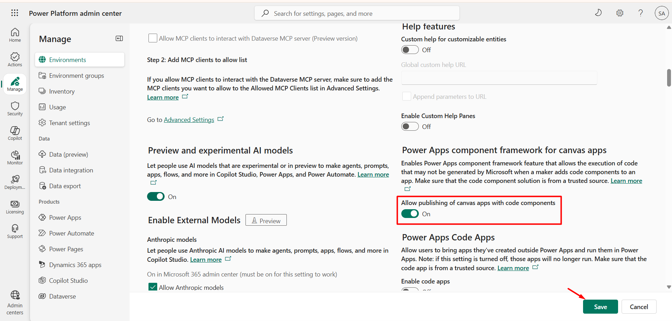
Task: Open the Licensing section icon
Action: click(15, 206)
